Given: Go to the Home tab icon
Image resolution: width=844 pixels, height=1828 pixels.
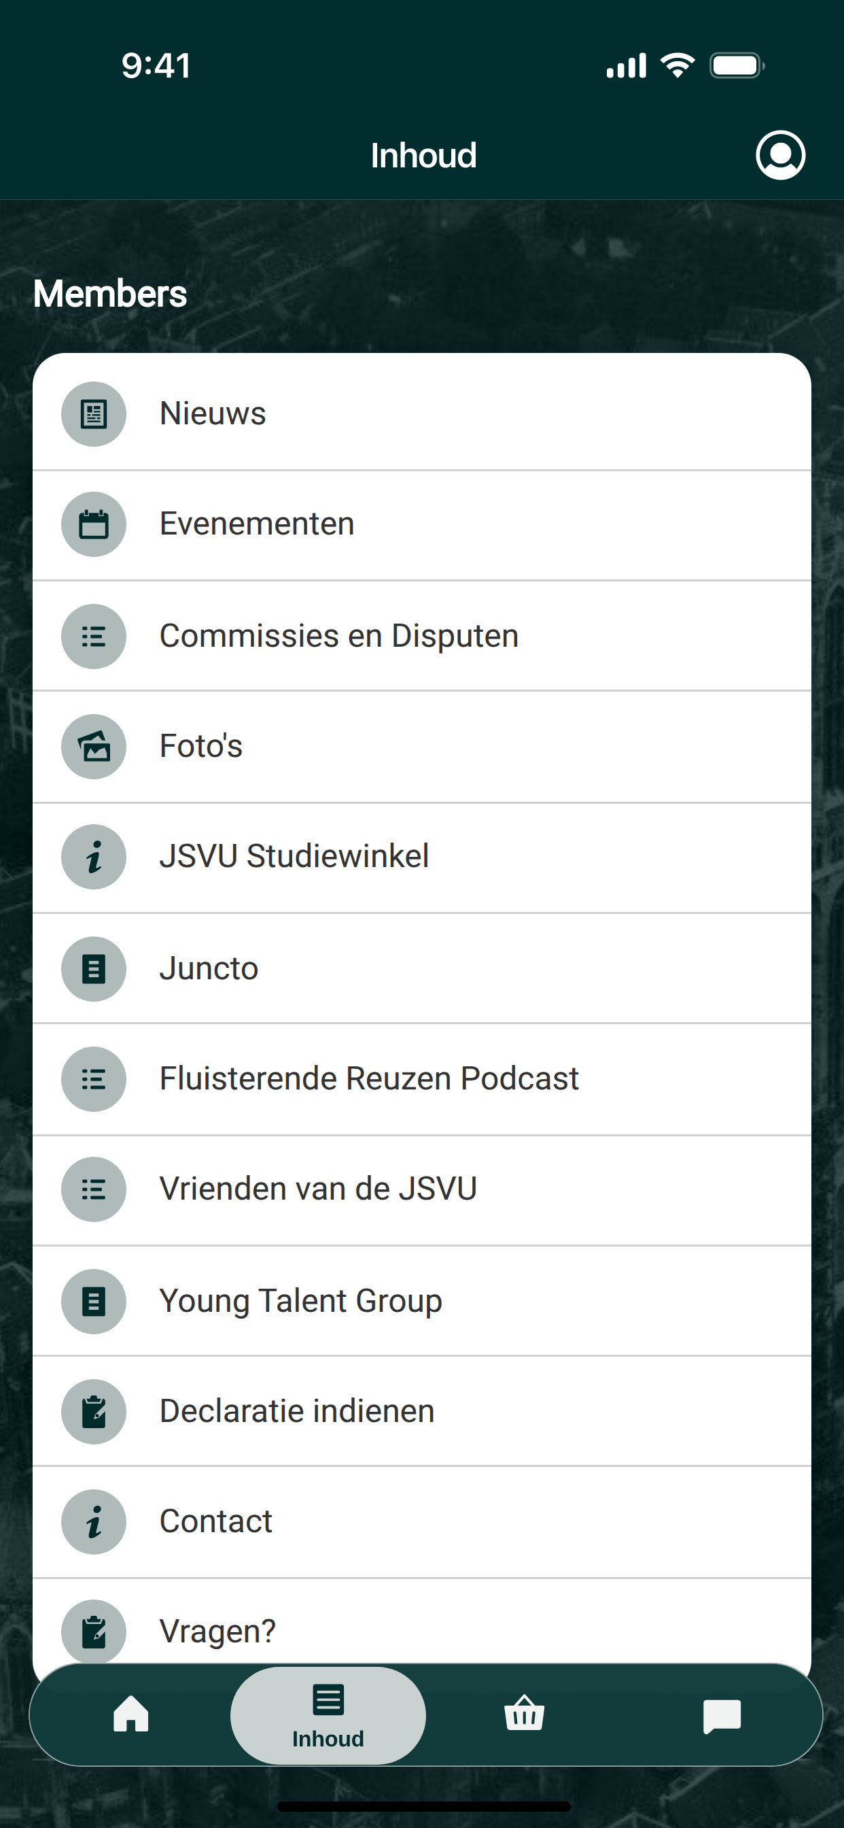Looking at the screenshot, I should 131,1714.
